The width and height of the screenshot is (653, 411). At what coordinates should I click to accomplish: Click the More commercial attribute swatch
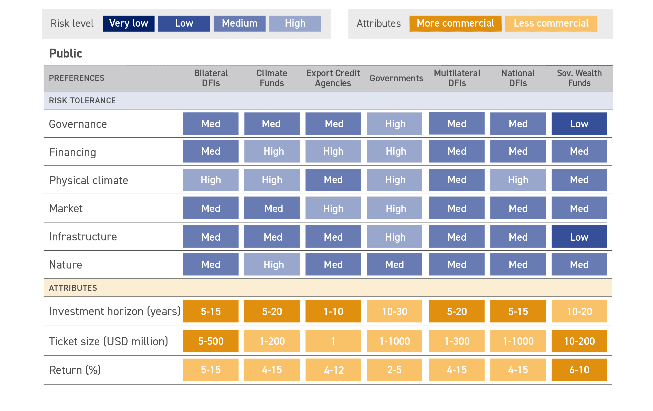[455, 24]
